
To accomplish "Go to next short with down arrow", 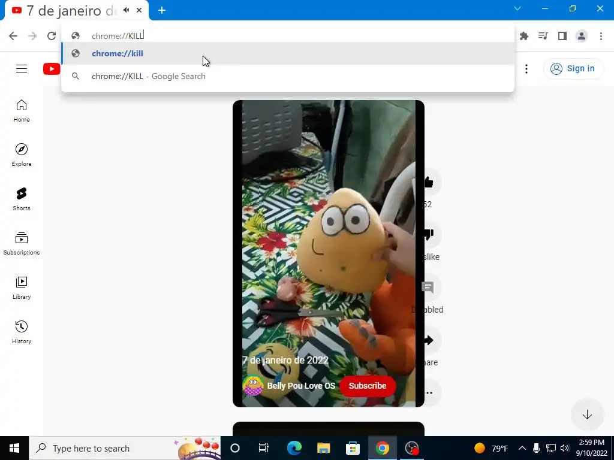I will click(587, 414).
